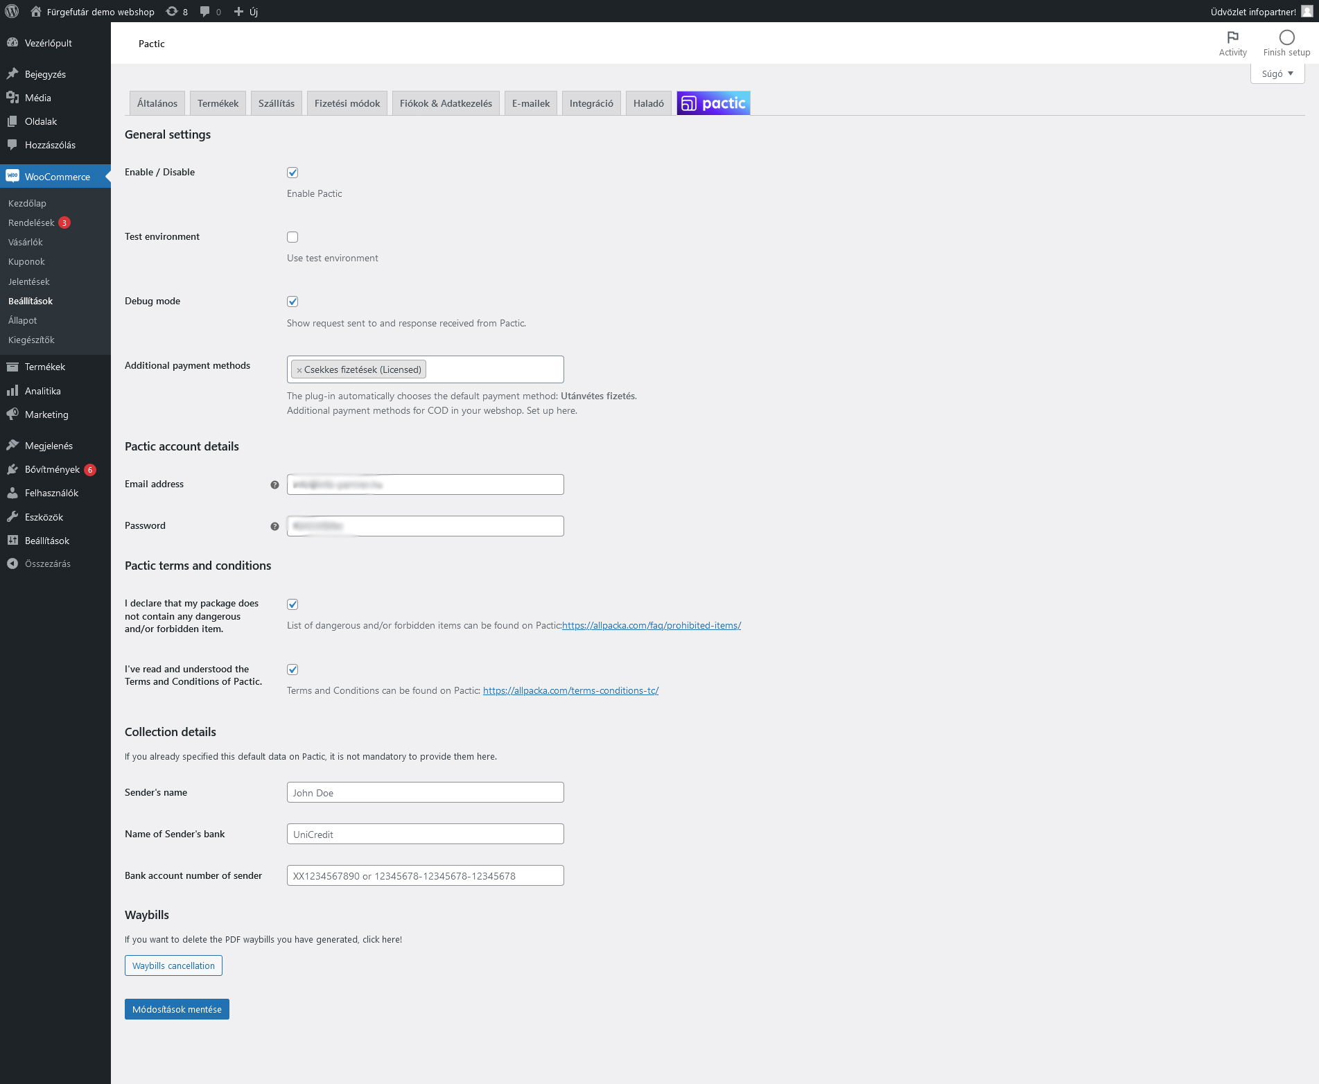Open Vezérlőpult dashboard icon
1319x1084 pixels.
click(12, 42)
